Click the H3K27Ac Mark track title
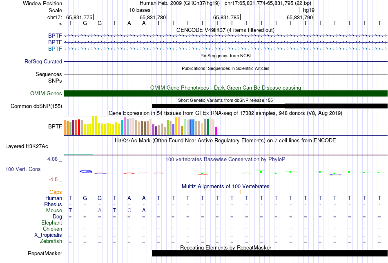The width and height of the screenshot is (388, 263). [x=225, y=141]
